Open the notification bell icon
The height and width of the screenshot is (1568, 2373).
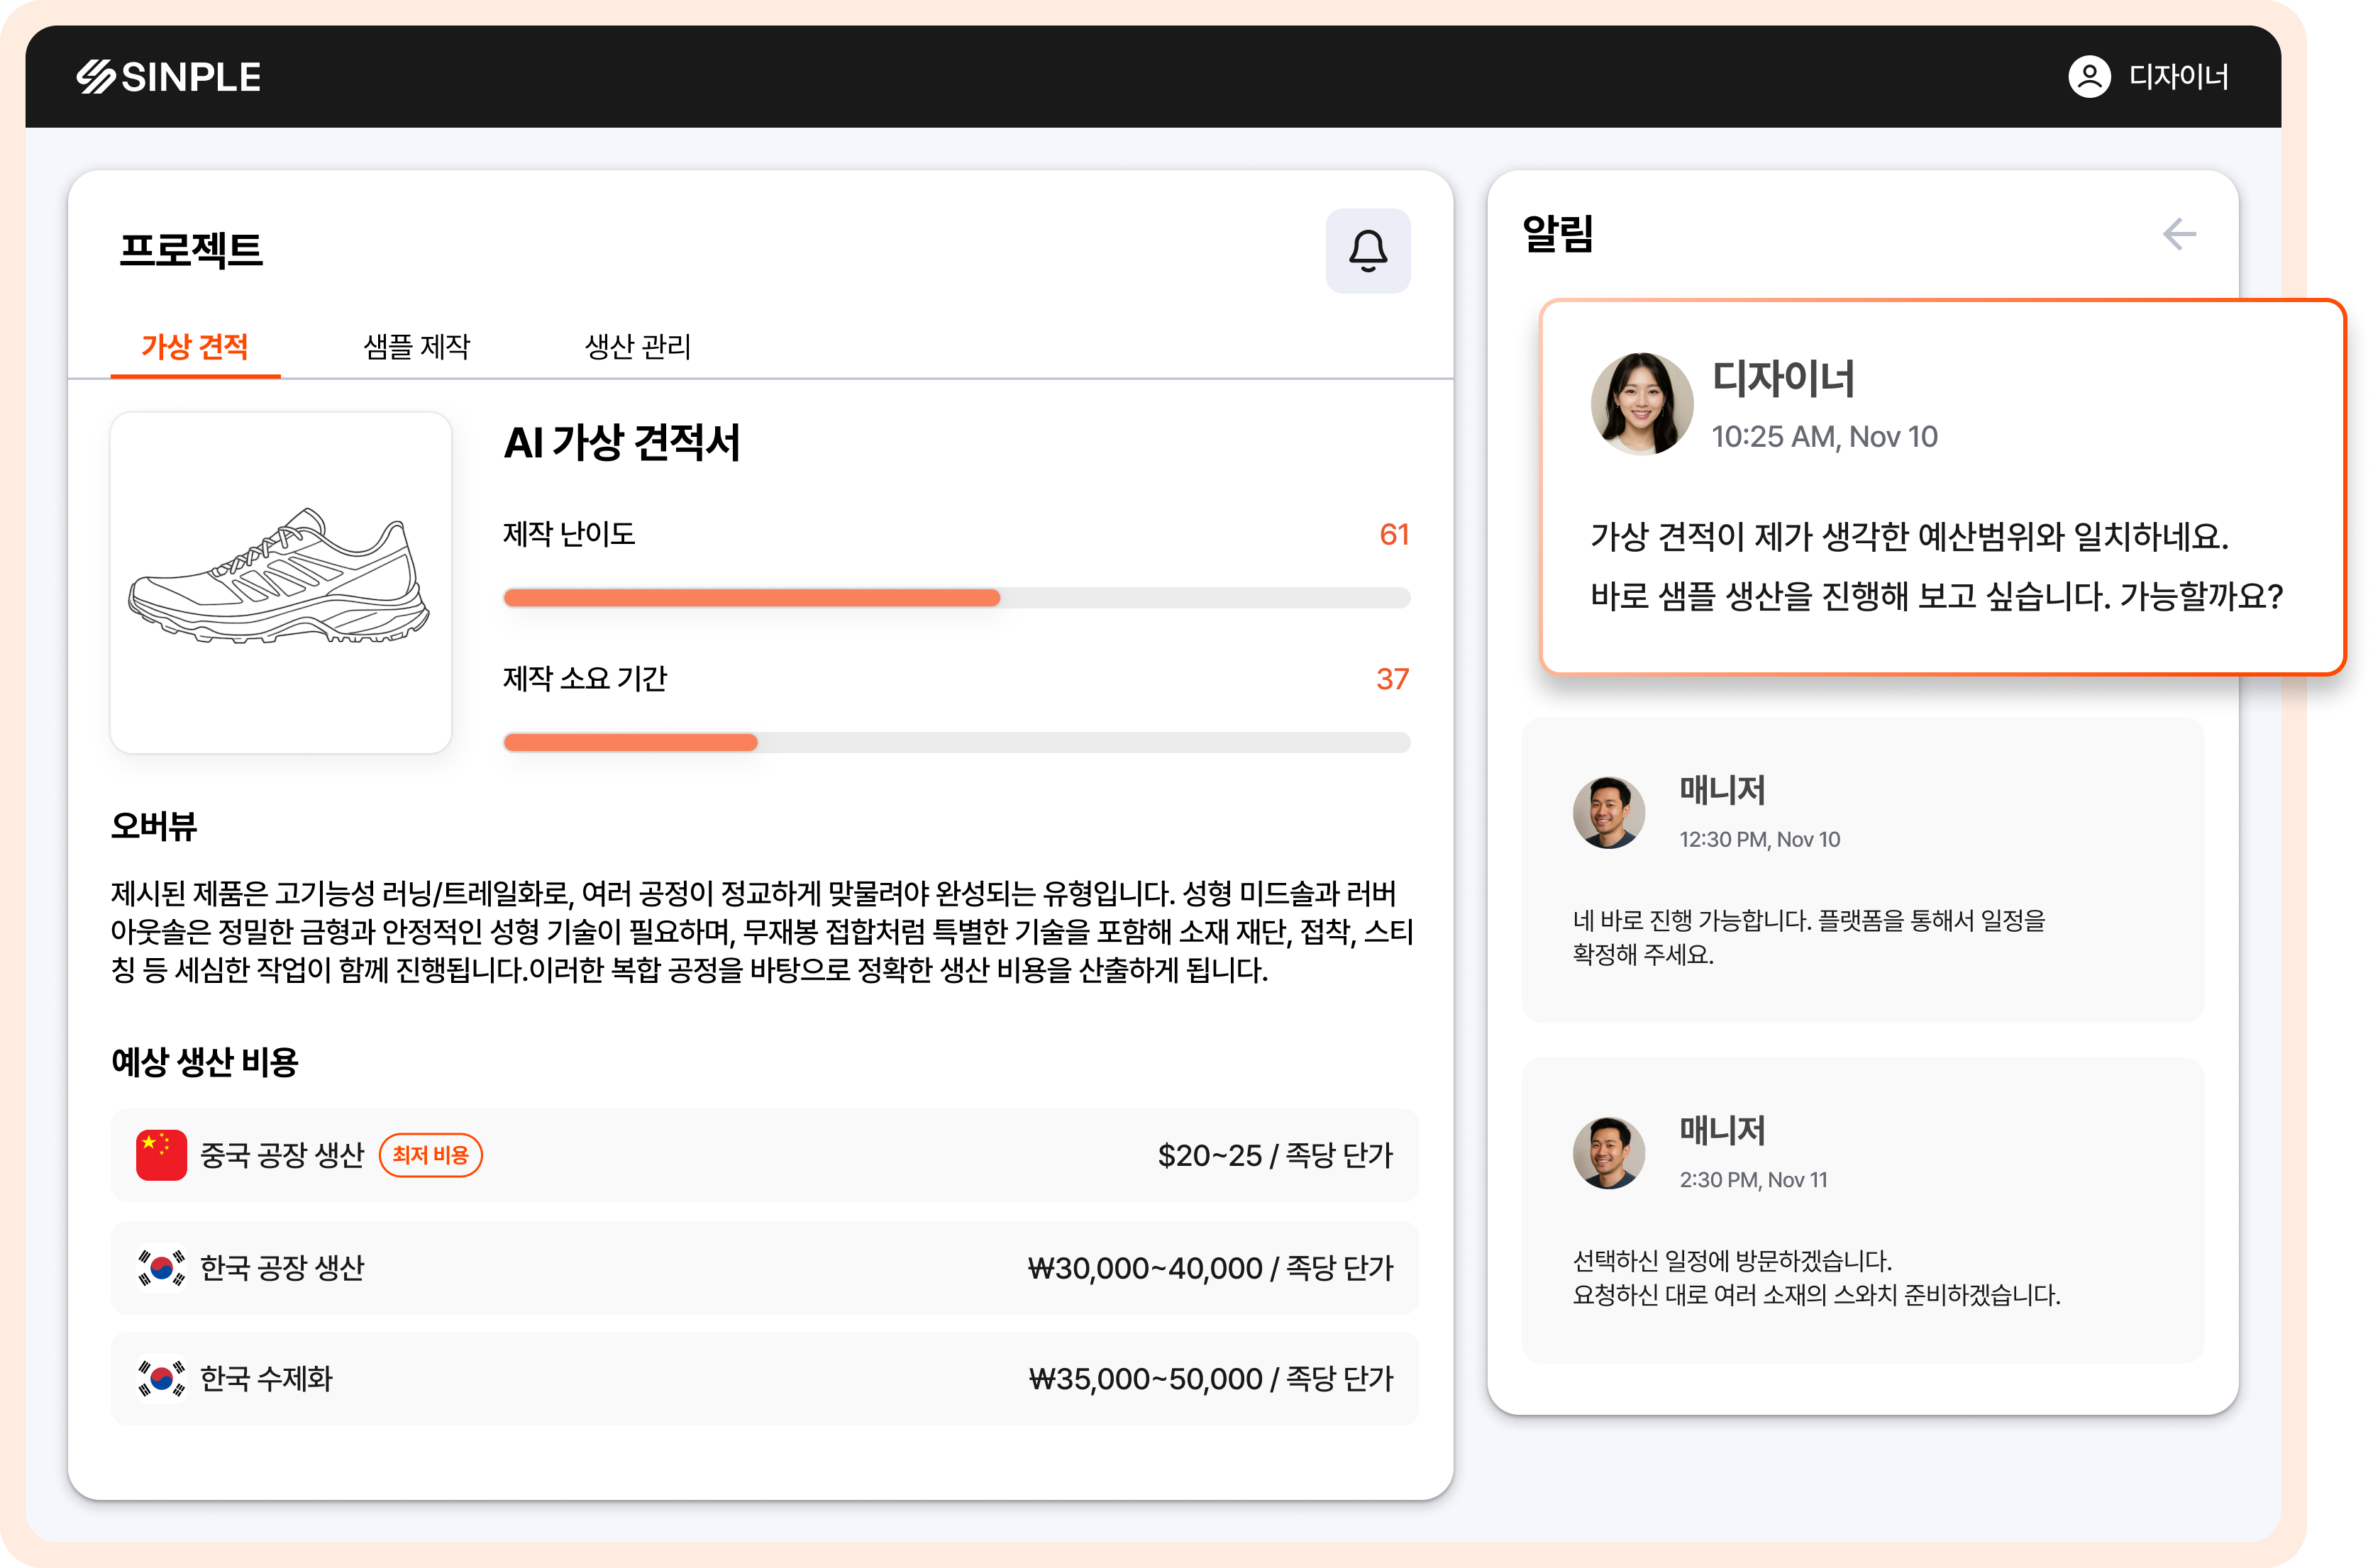pyautogui.click(x=1368, y=251)
